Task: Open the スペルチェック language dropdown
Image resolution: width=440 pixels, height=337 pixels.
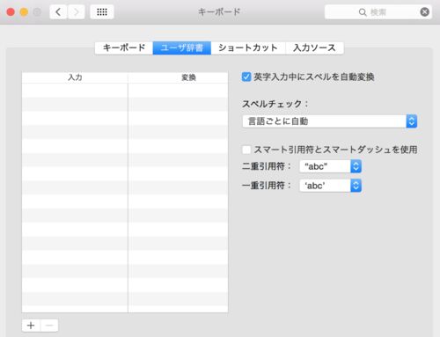Action: [330, 121]
